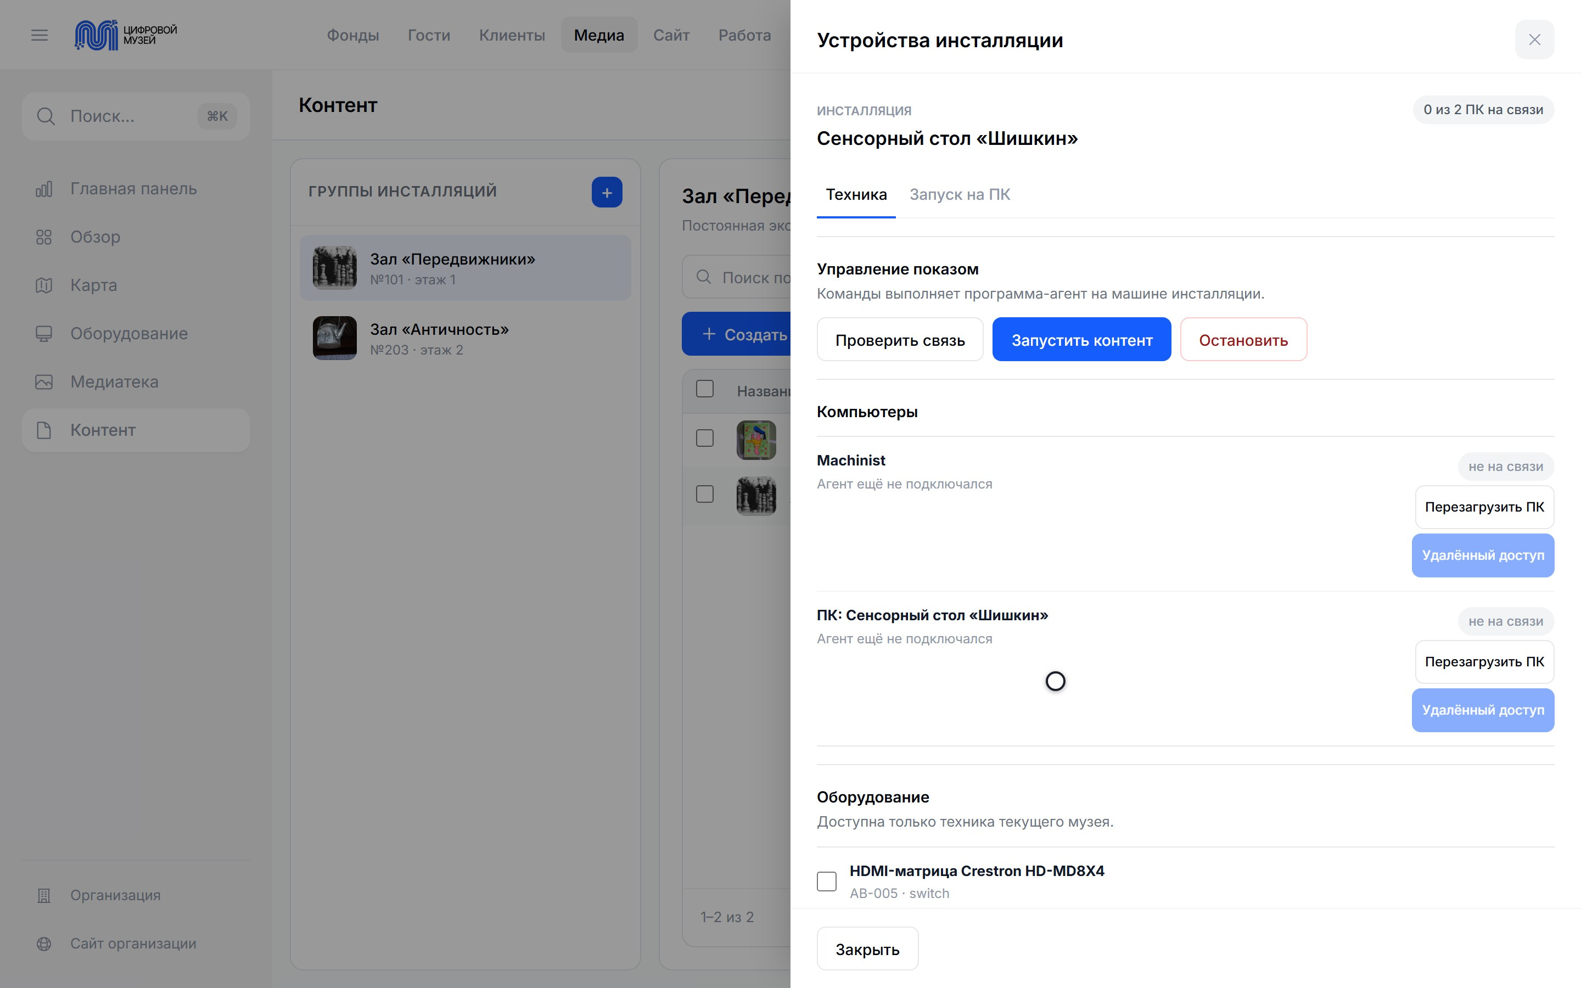Switch to the Запуск на ПК tab
This screenshot has height=988, width=1581.
[960, 195]
